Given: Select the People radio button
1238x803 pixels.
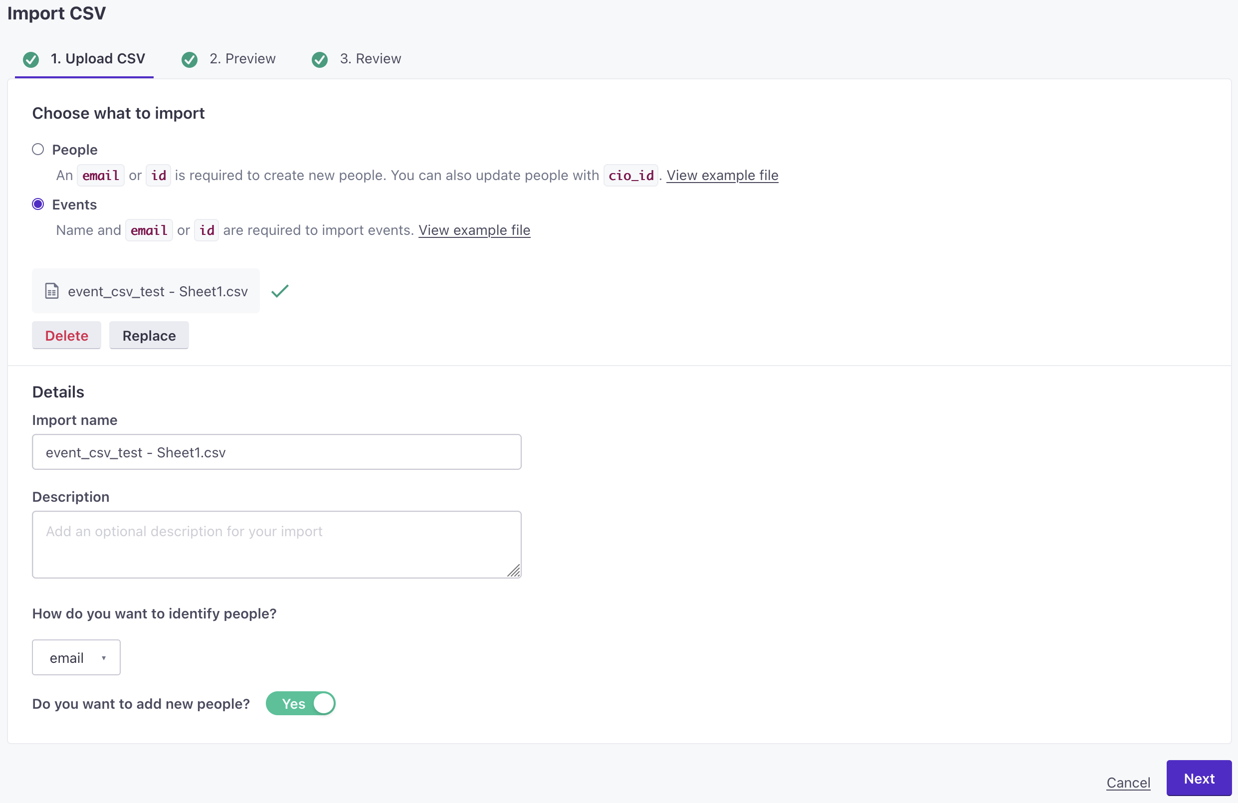Looking at the screenshot, I should [x=37, y=148].
